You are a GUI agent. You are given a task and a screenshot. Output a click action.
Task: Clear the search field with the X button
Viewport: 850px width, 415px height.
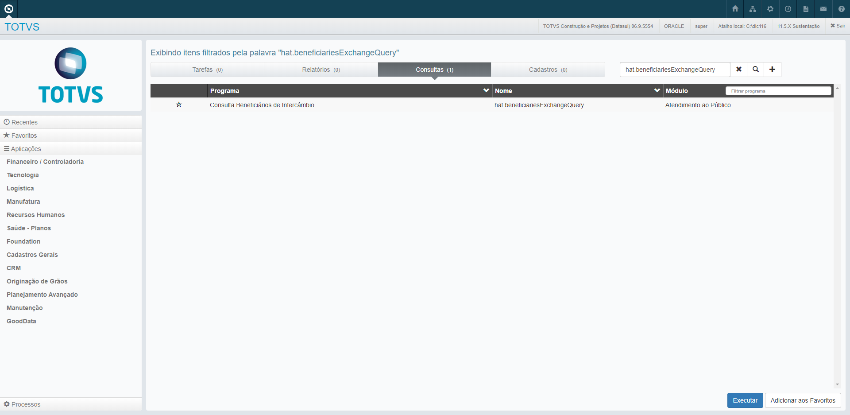[738, 70]
